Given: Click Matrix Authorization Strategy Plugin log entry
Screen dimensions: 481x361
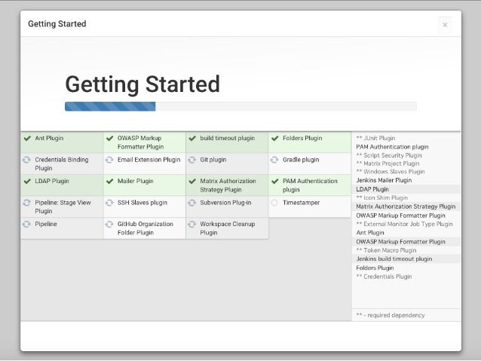Looking at the screenshot, I should (406, 207).
